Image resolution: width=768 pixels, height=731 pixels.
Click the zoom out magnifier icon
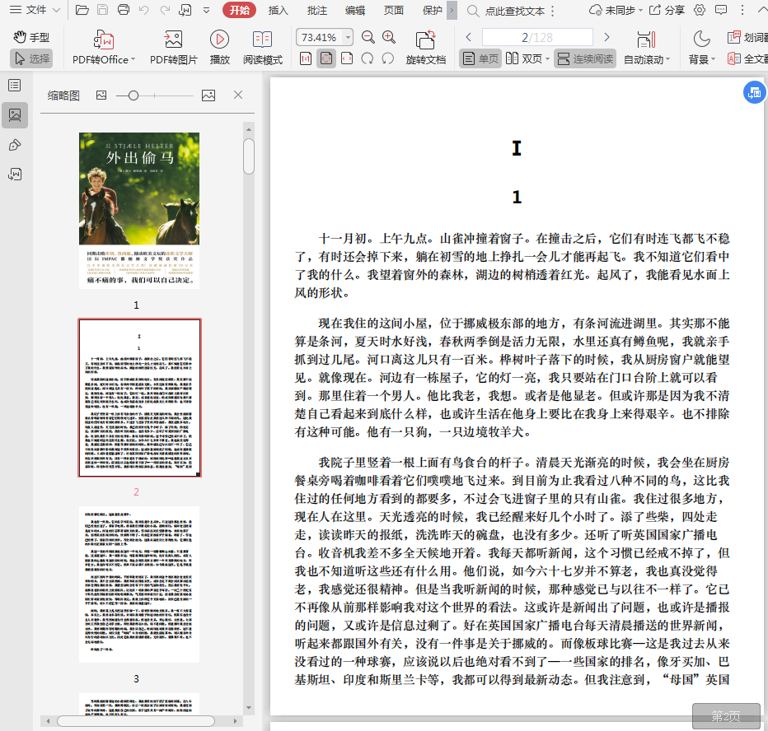[x=368, y=37]
